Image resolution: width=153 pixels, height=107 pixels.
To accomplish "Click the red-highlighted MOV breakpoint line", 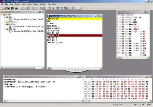I will click(x=75, y=35).
